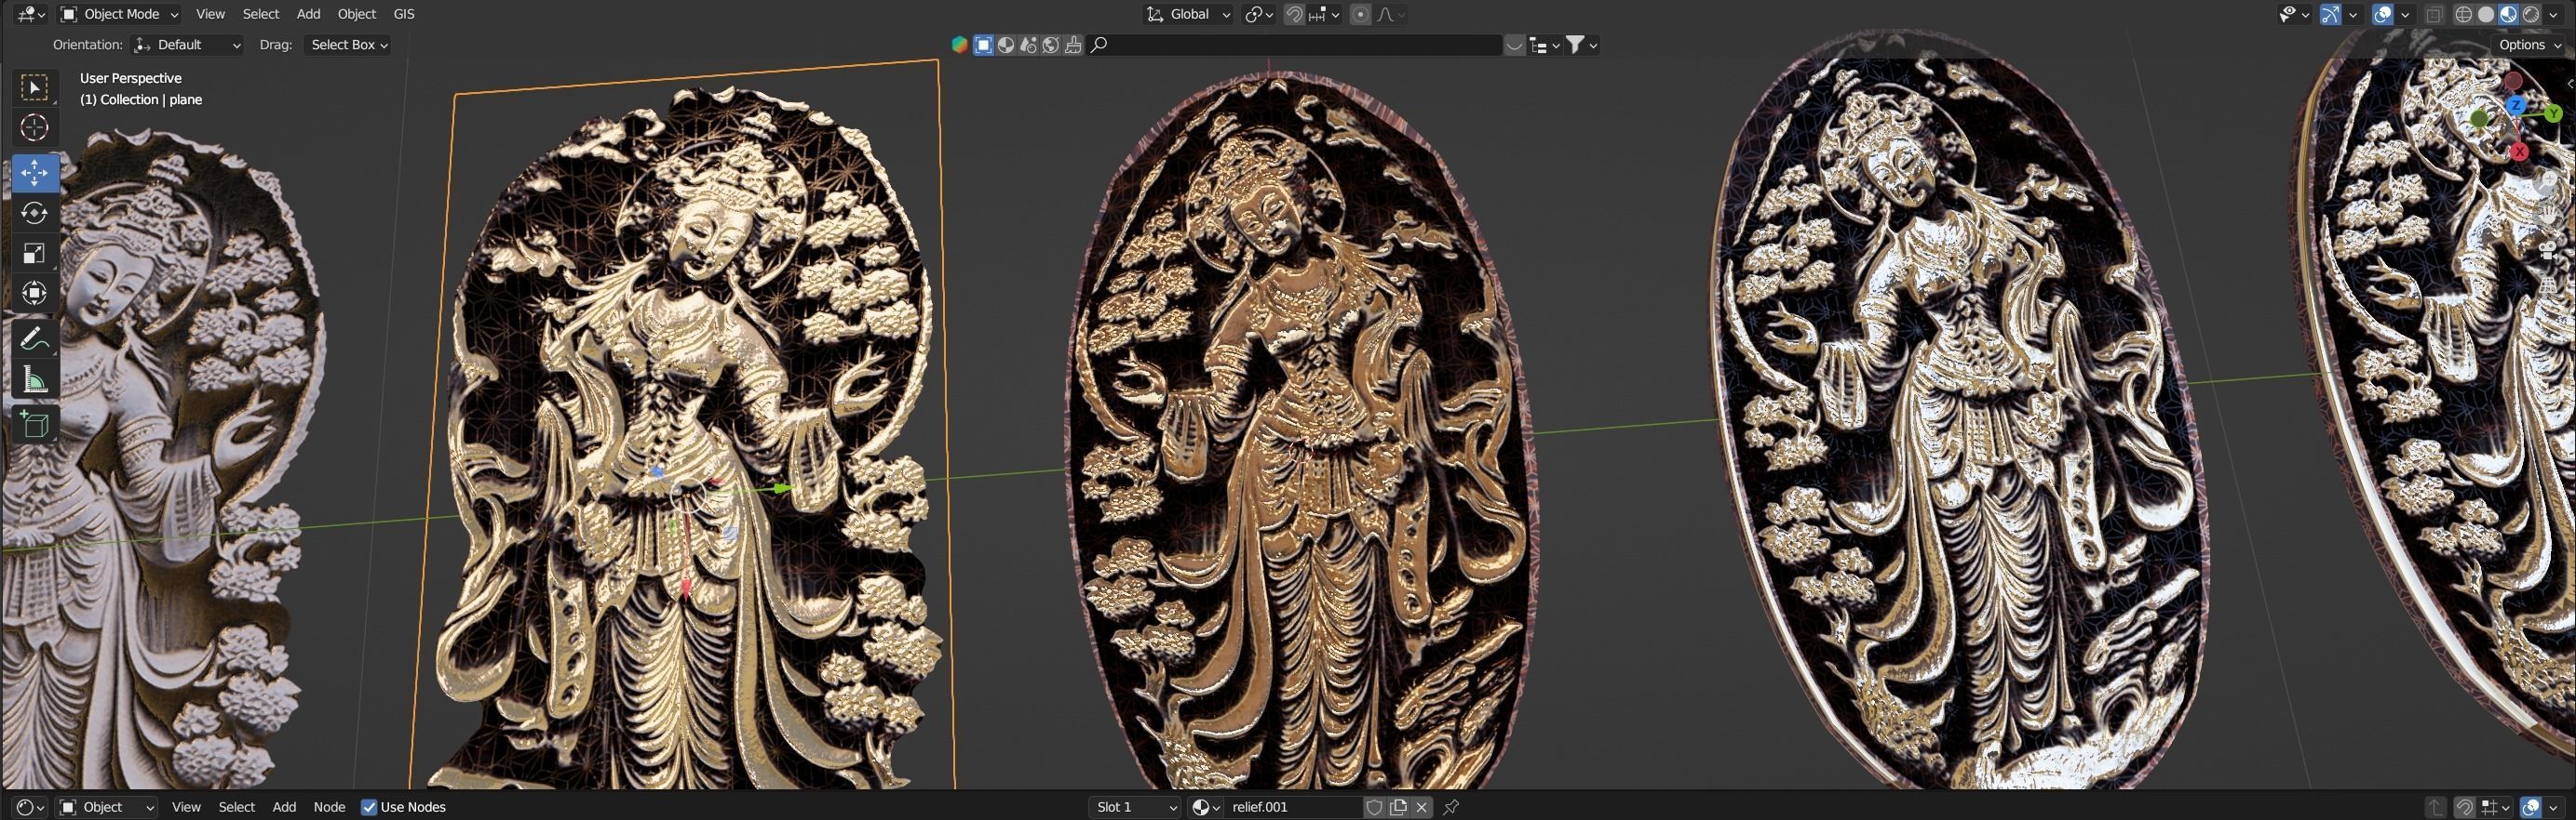Open the Object menu in viewport header
The width and height of the screenshot is (2576, 820).
[x=357, y=14]
